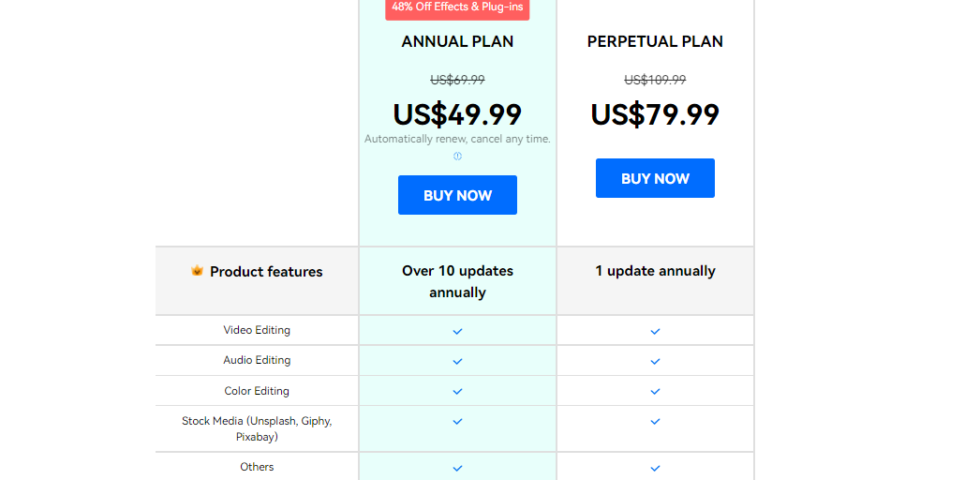This screenshot has width=980, height=480.
Task: Click Annual Plan checkmark for Video Editing
Action: click(457, 331)
